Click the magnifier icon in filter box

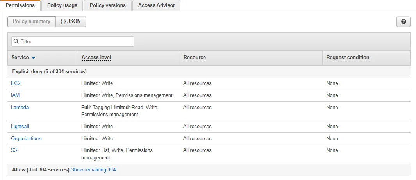coord(16,41)
